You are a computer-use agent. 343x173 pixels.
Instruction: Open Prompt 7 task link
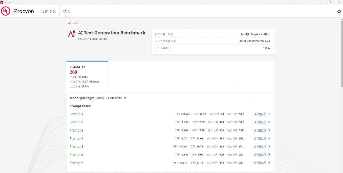(x=76, y=163)
